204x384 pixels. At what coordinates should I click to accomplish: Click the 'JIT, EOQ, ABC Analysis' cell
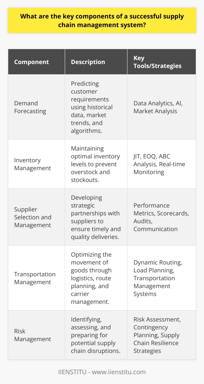[162, 164]
